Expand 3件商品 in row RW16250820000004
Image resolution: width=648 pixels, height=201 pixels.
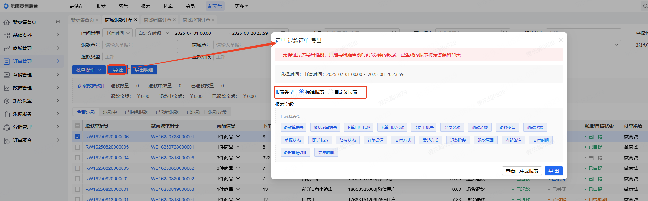238,157
